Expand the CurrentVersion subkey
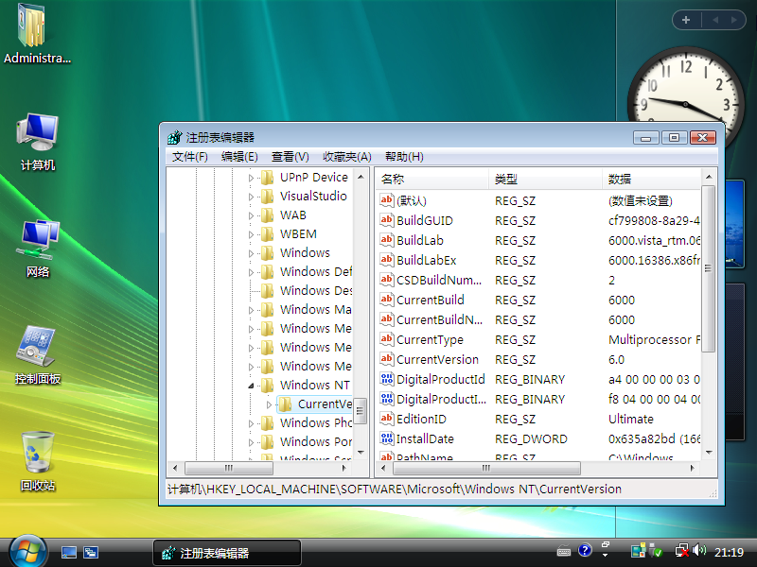The image size is (757, 567). (269, 404)
